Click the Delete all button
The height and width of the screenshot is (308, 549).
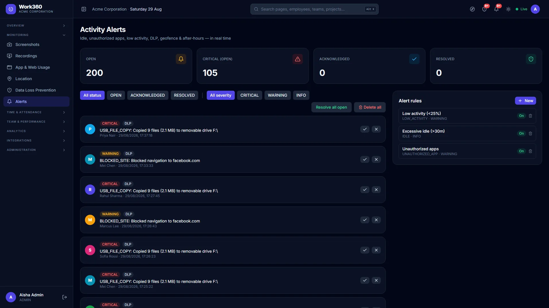[x=370, y=107]
